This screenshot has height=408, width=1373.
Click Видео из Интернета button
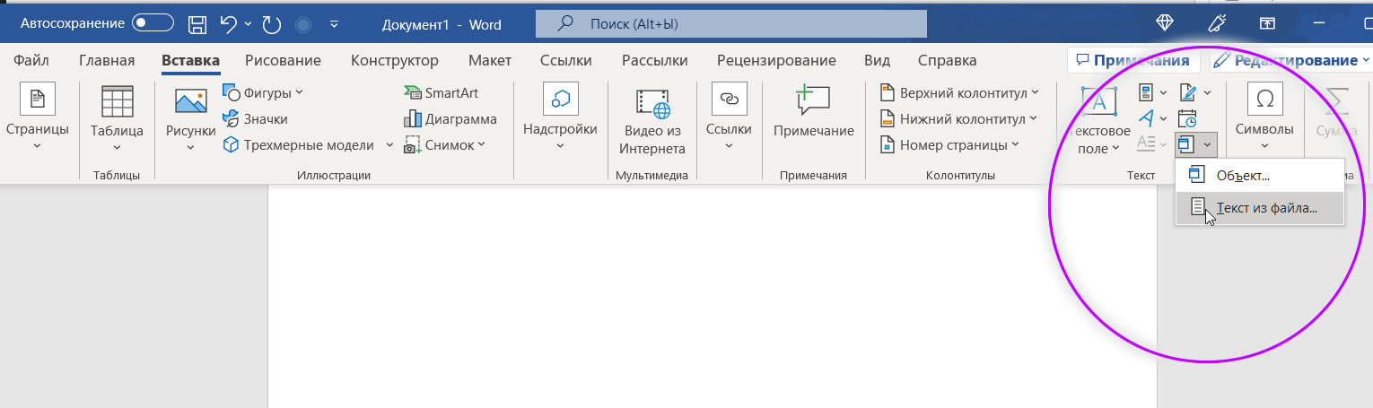(654, 121)
